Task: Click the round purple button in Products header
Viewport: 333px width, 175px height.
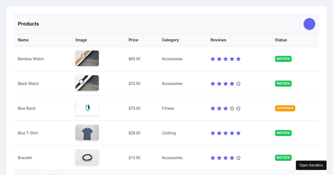Action: tap(309, 24)
